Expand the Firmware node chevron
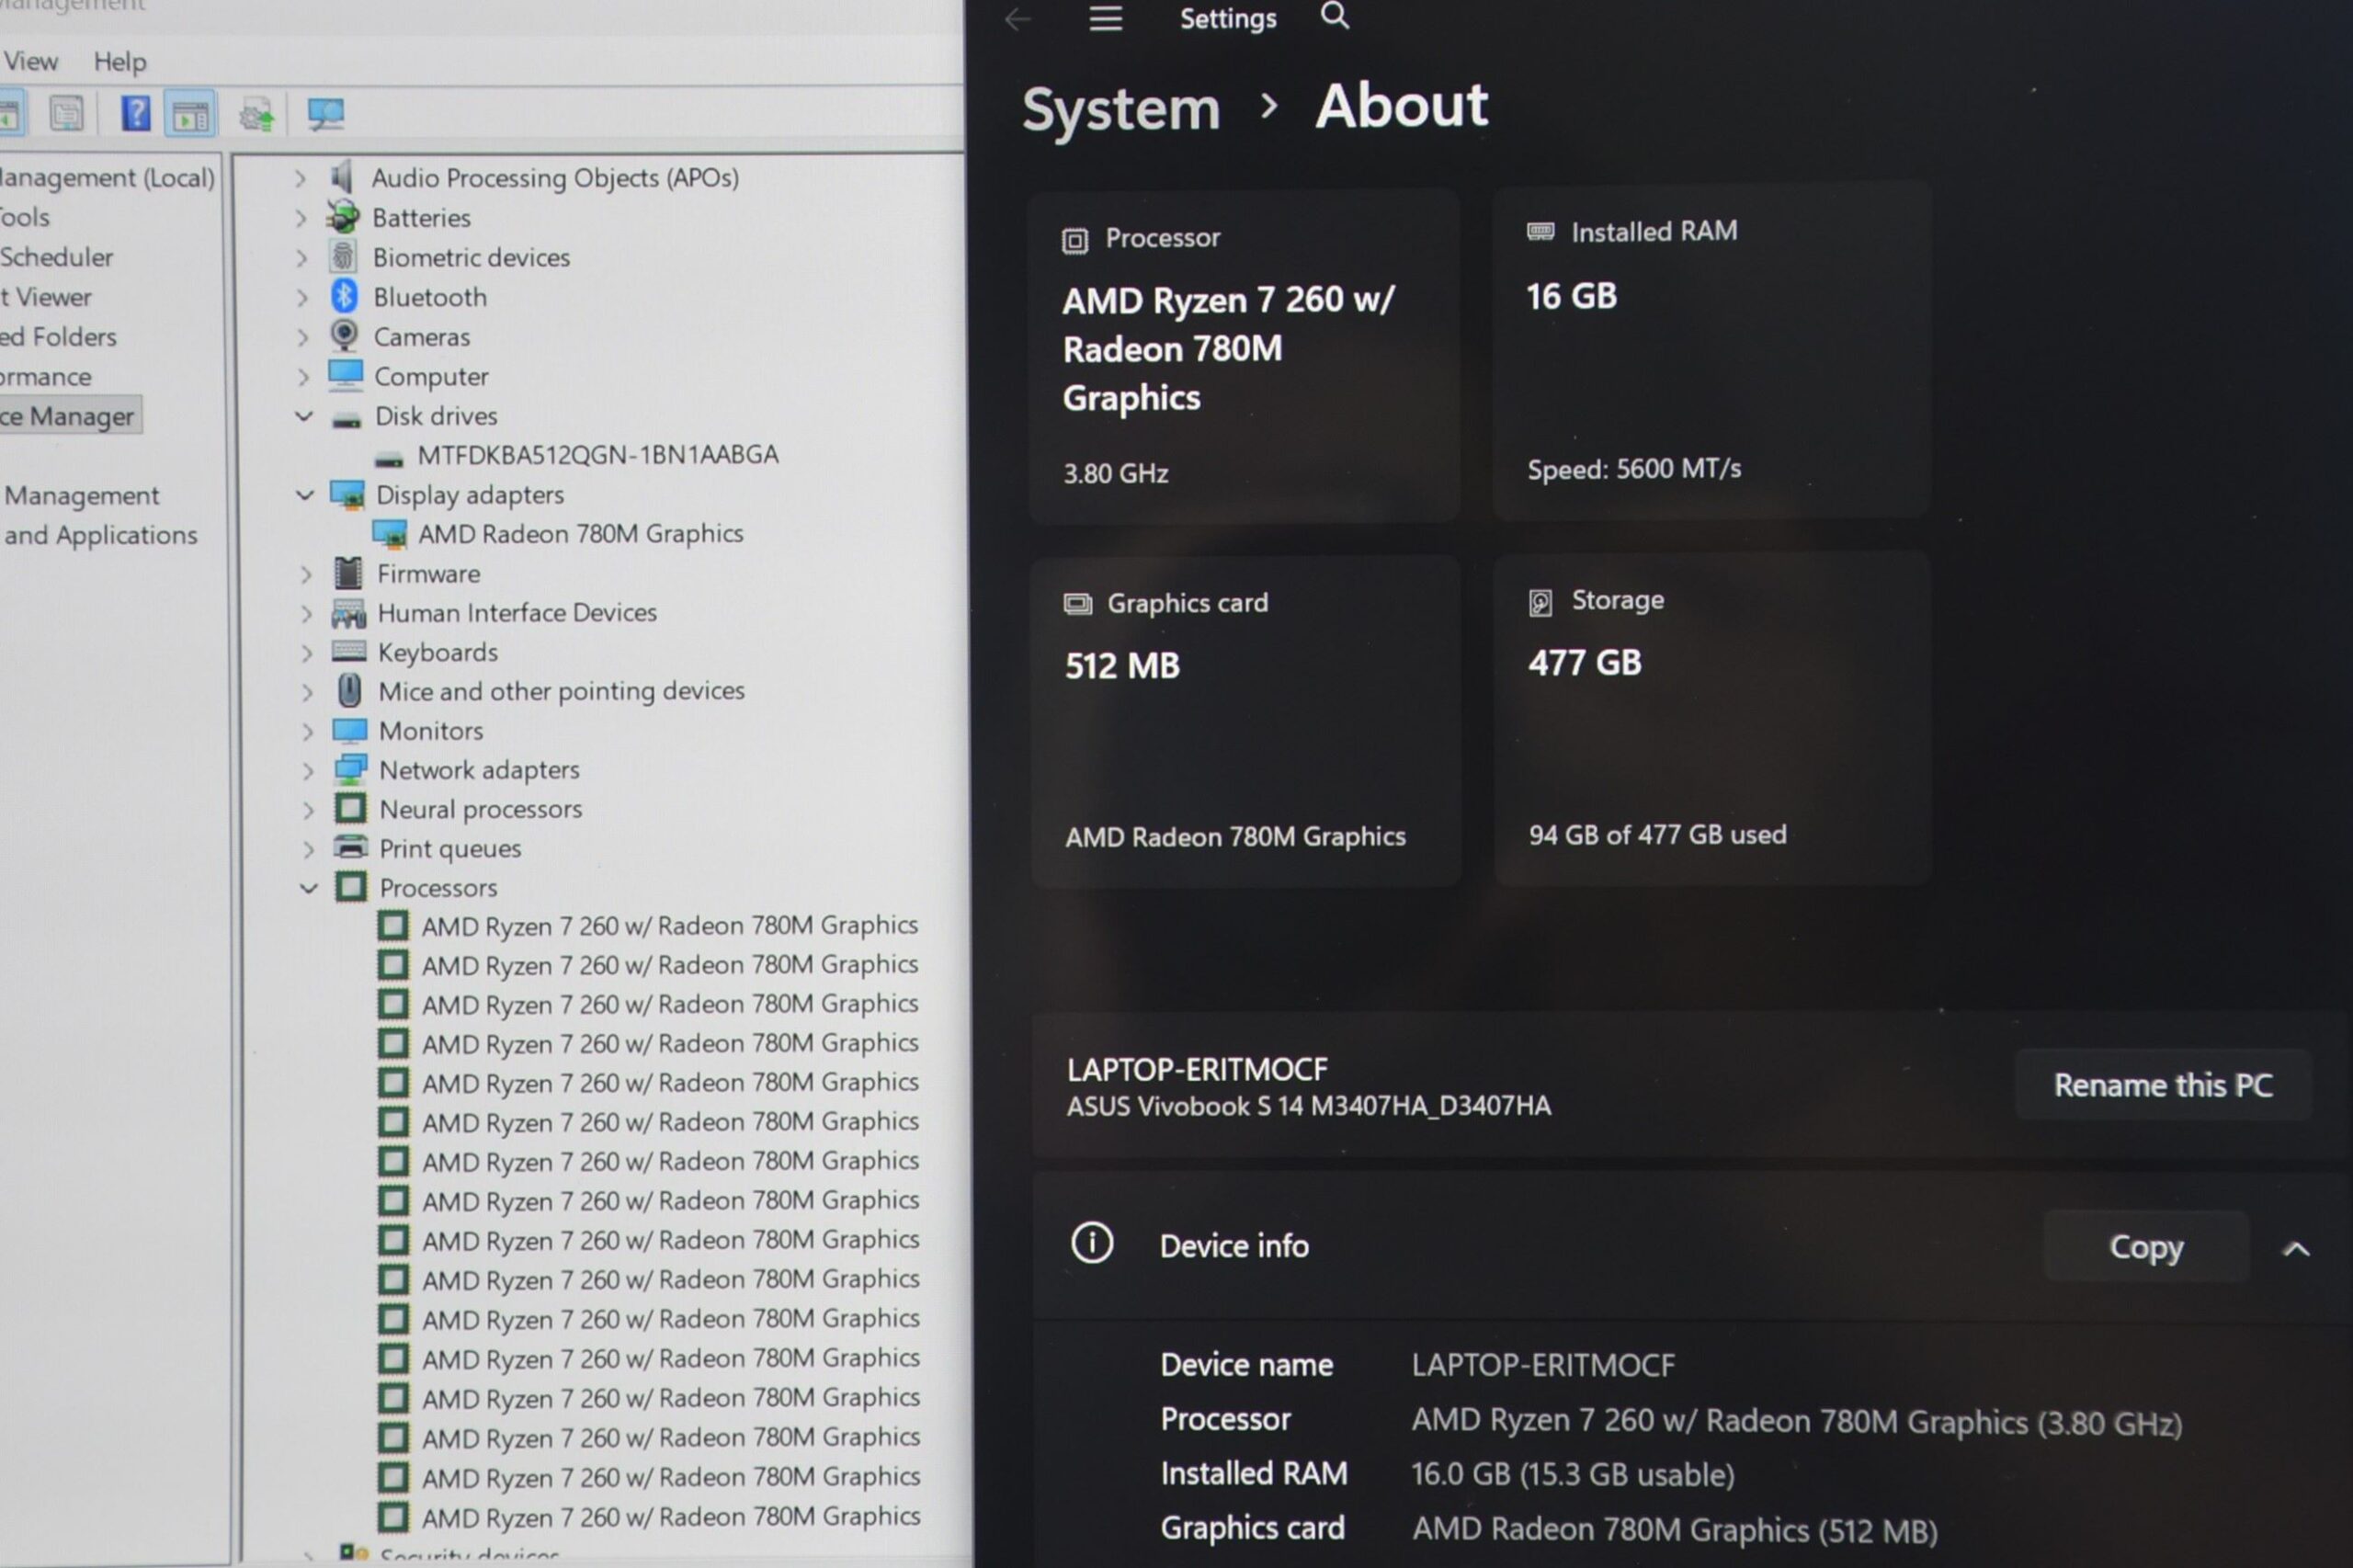 coord(305,574)
